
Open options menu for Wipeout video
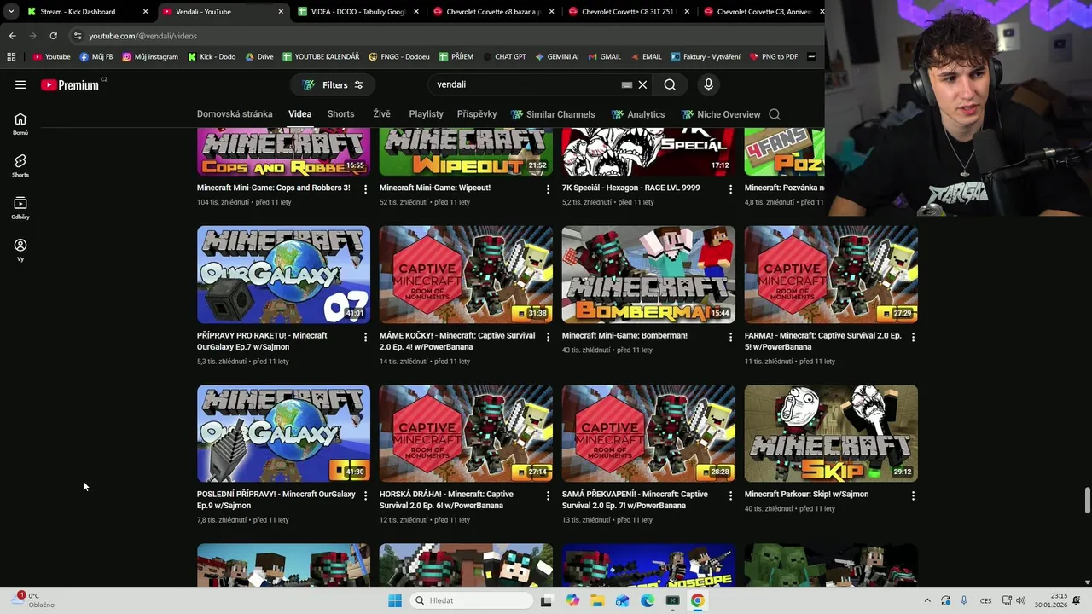(548, 188)
